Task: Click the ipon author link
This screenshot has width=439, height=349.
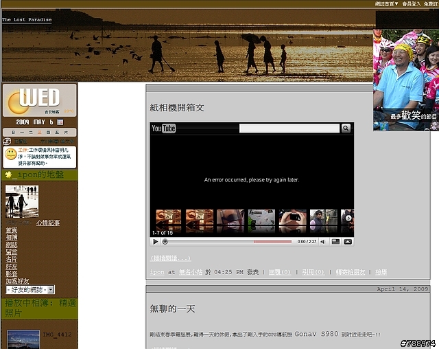Action: (157, 272)
